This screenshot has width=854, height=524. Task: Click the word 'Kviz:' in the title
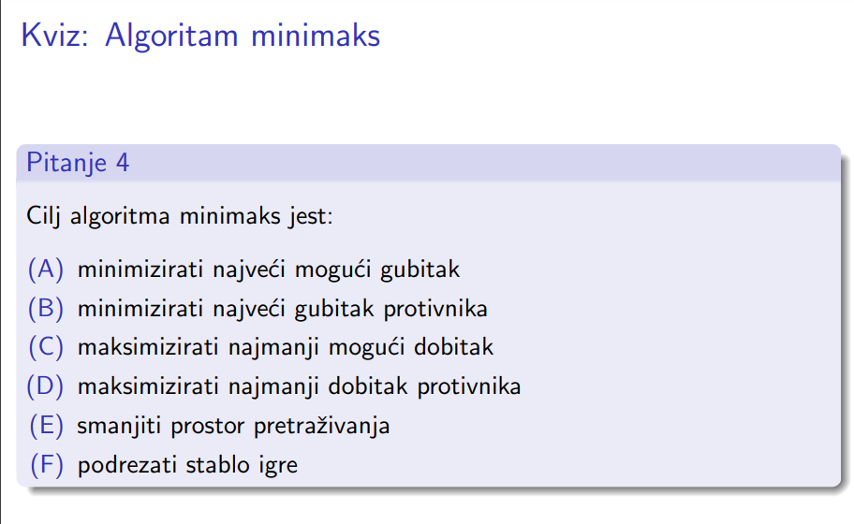[54, 36]
